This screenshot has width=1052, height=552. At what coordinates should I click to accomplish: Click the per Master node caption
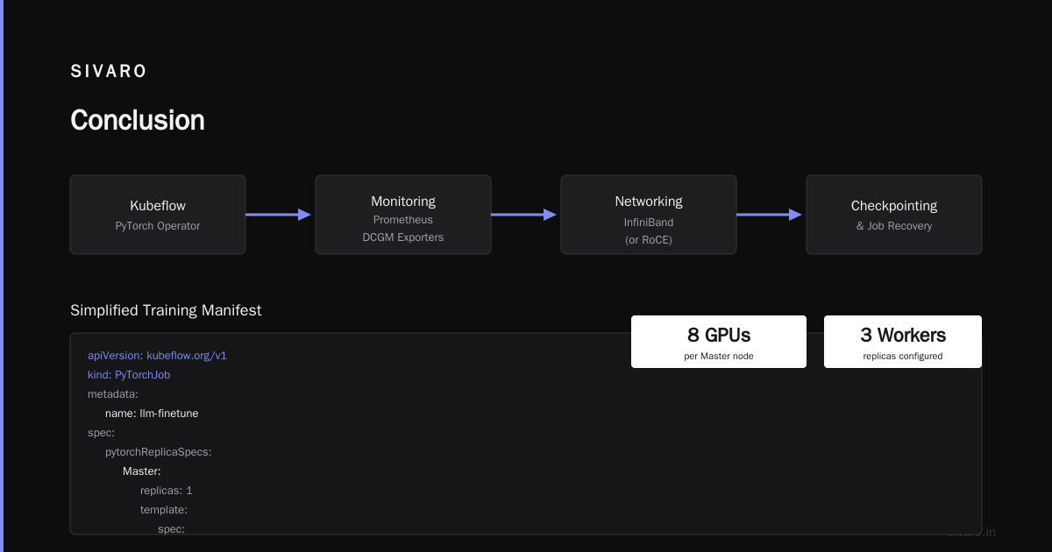pos(719,357)
